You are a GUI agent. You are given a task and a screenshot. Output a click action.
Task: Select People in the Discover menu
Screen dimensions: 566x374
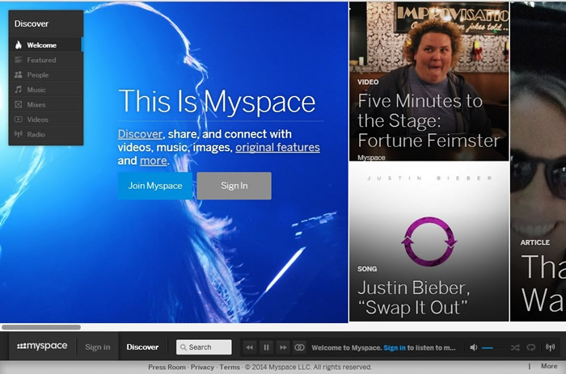(x=37, y=75)
